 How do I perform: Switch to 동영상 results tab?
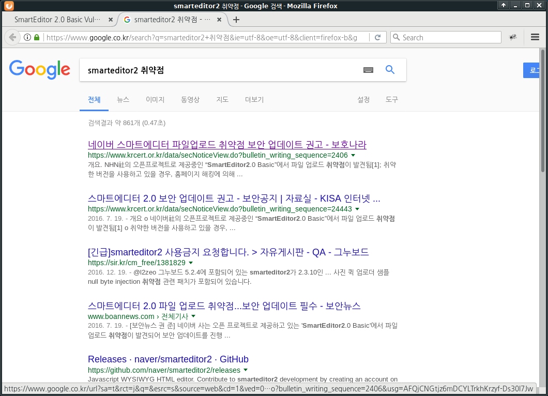coord(190,100)
